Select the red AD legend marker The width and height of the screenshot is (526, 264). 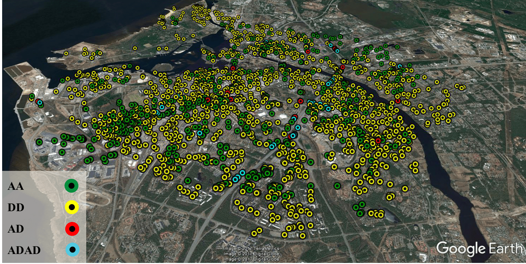pyautogui.click(x=72, y=229)
